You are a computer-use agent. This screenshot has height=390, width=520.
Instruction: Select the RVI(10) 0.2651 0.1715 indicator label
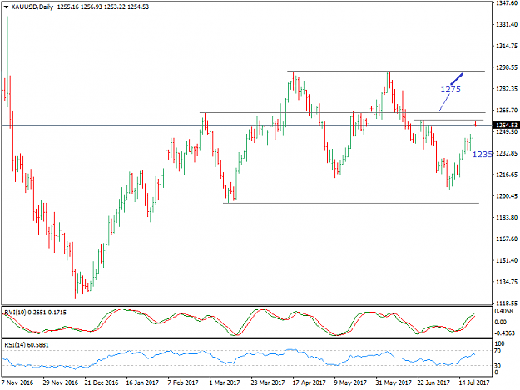[x=35, y=312]
